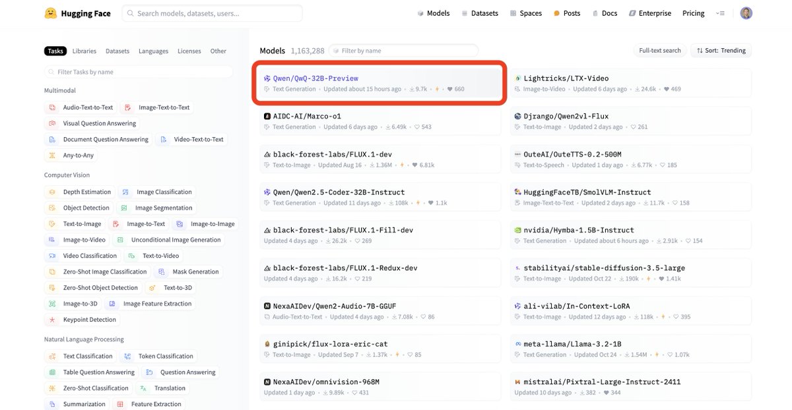Open the ginipick/flux-lora-eric-cat model card

[x=380, y=349]
